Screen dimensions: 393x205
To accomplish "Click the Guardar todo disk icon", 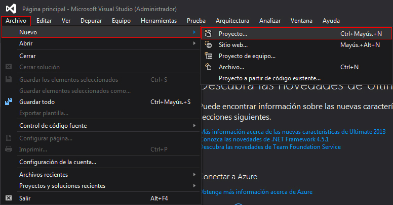I will pyautogui.click(x=9, y=102).
